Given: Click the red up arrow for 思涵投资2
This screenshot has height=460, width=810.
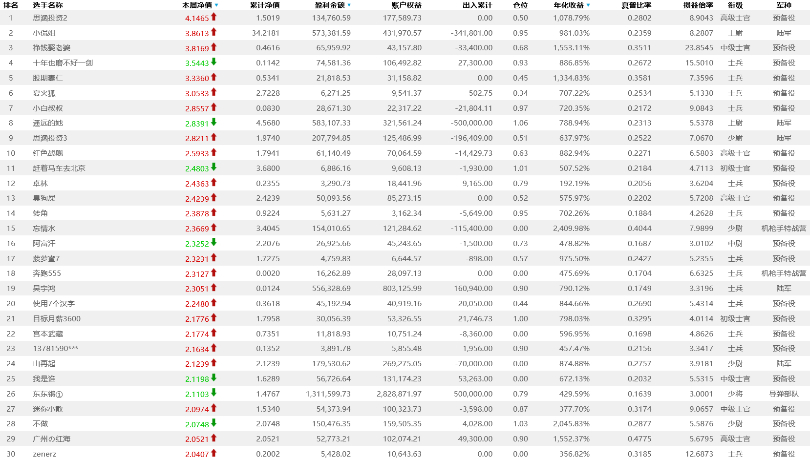Looking at the screenshot, I should (x=213, y=17).
